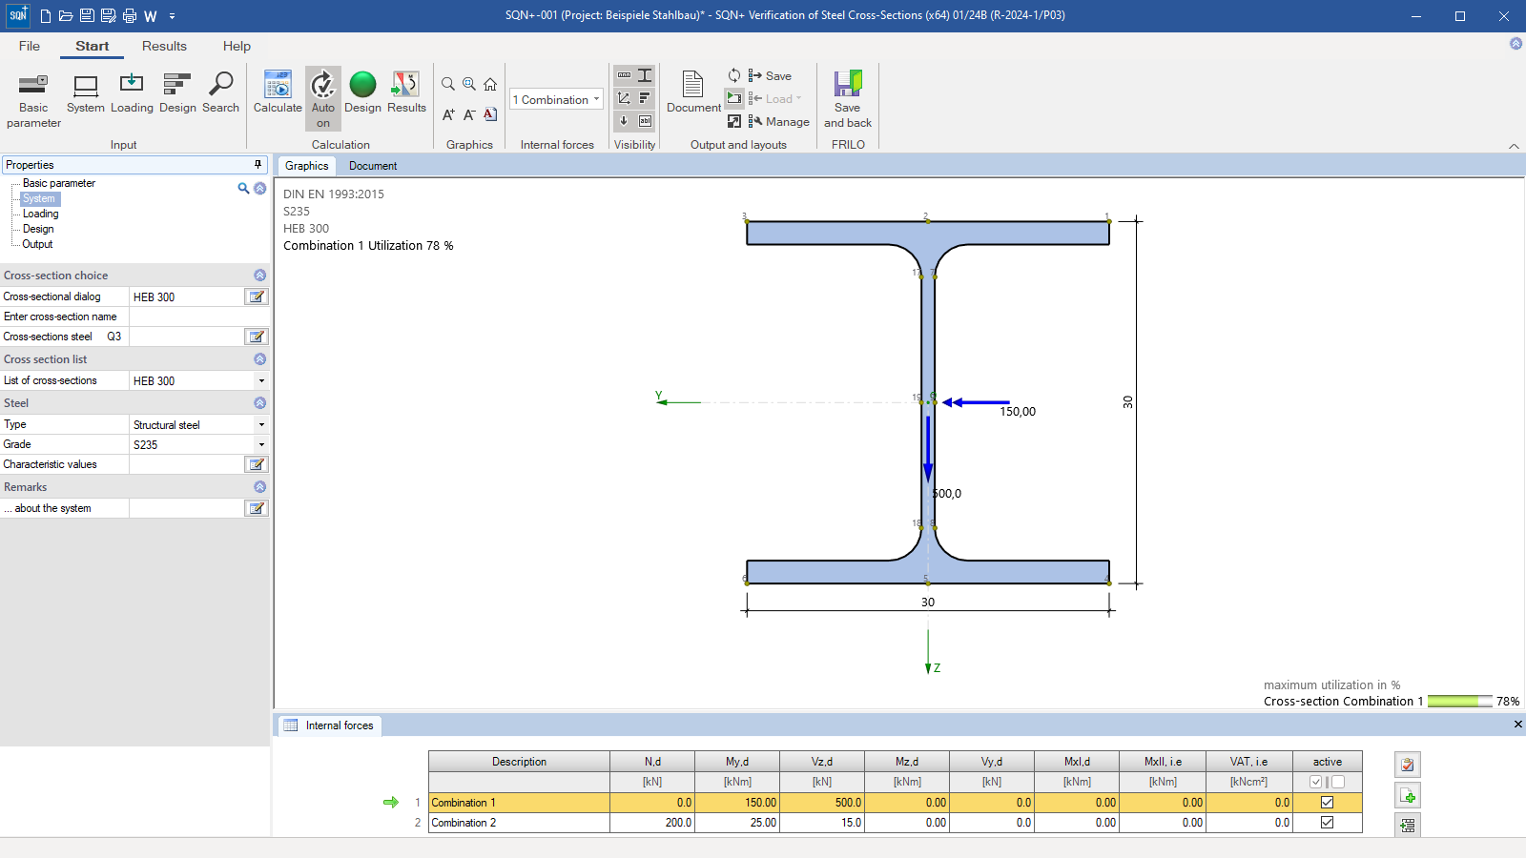
Task: Edit Characteristic values button
Action: coord(257,464)
